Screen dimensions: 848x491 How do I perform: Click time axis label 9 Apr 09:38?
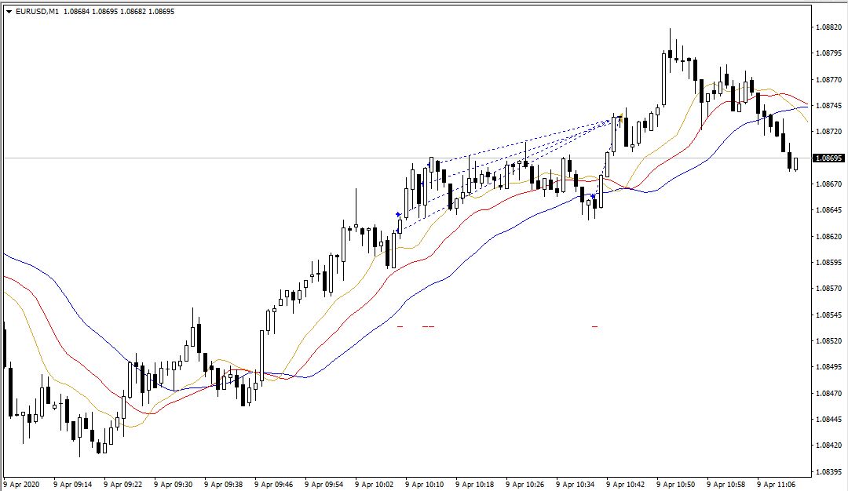pos(223,485)
